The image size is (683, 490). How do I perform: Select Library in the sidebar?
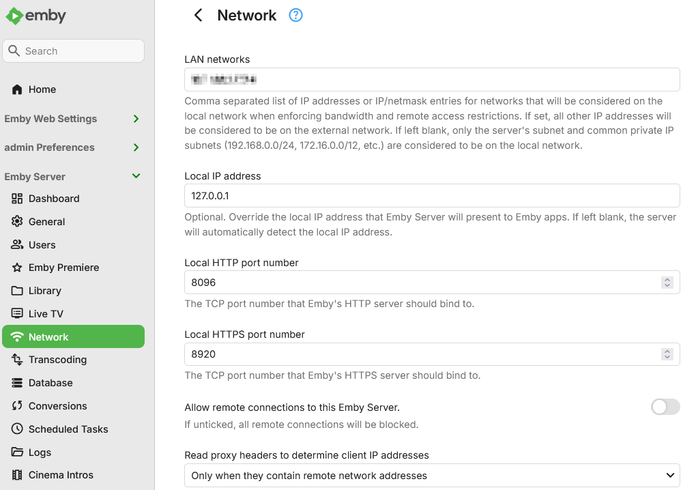[x=44, y=291]
